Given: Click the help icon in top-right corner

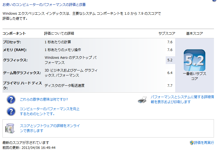Looking at the screenshot, I should (215, 1).
